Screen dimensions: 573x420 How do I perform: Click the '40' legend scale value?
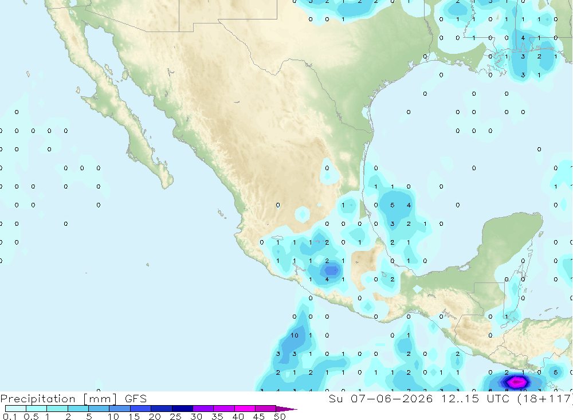point(238,417)
